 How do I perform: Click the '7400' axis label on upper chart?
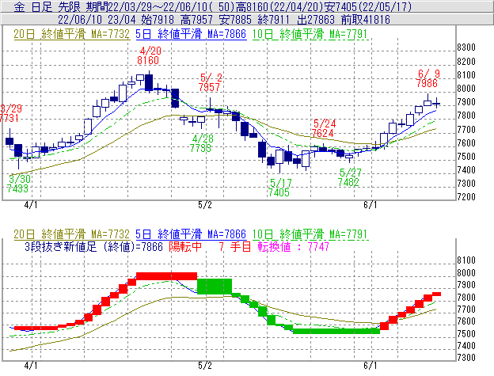coord(466,170)
